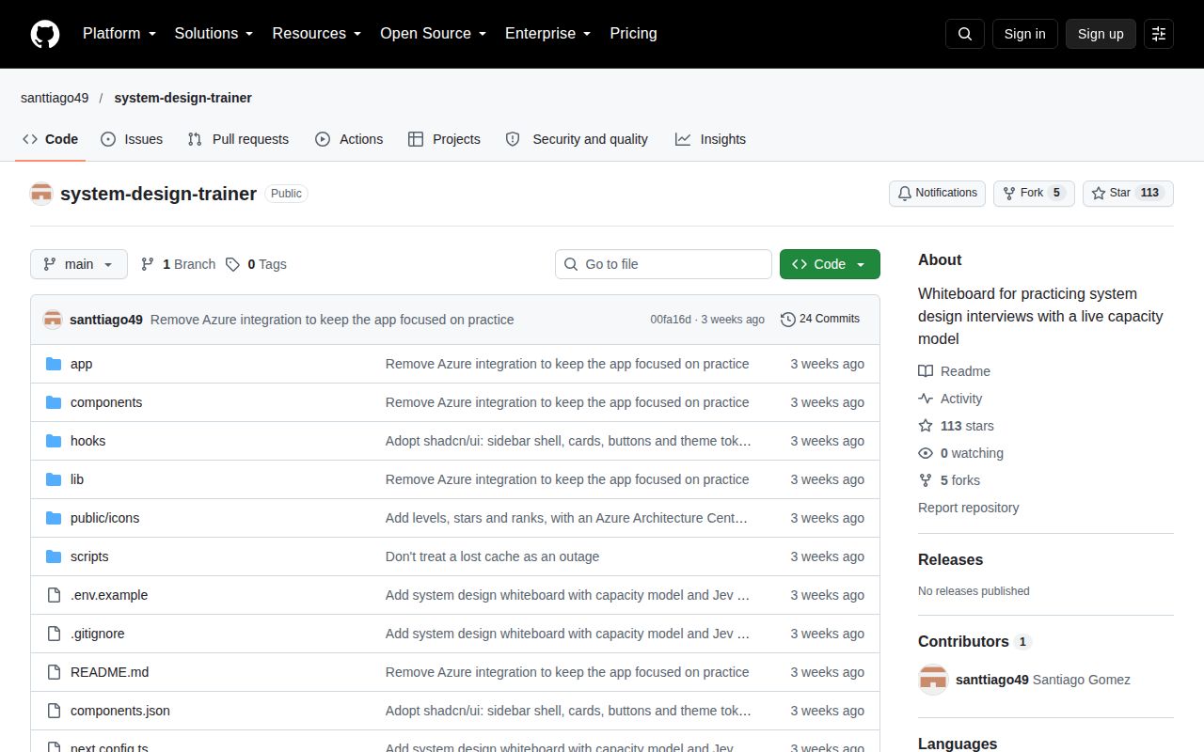Click the file icon for README.md
This screenshot has width=1204, height=752.
point(54,672)
